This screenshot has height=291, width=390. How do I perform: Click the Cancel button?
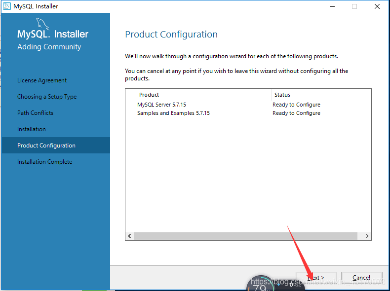(361, 278)
